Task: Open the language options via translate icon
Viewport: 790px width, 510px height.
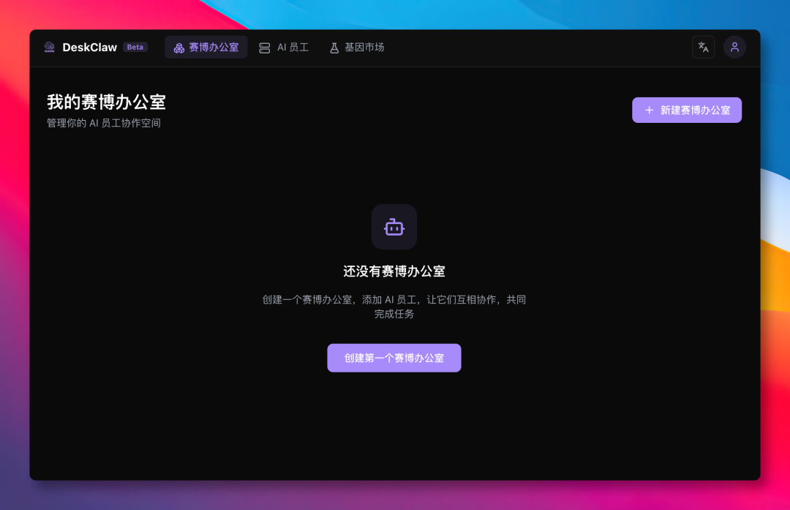Action: click(703, 46)
